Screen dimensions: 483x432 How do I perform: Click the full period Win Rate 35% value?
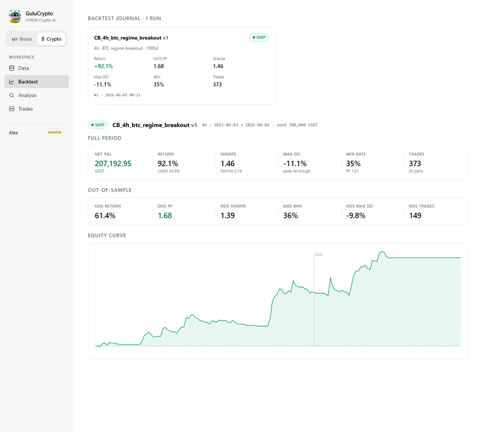point(353,164)
